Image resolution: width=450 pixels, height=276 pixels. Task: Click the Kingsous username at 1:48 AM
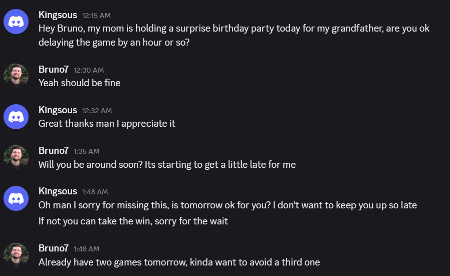pos(58,191)
